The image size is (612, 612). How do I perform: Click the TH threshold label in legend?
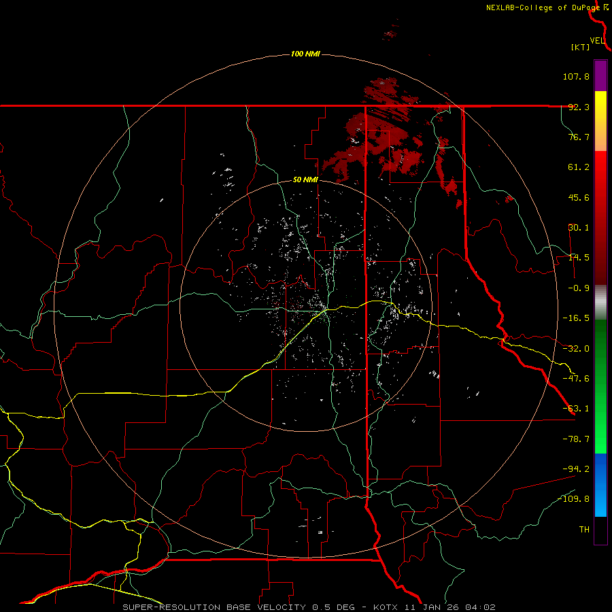(584, 530)
